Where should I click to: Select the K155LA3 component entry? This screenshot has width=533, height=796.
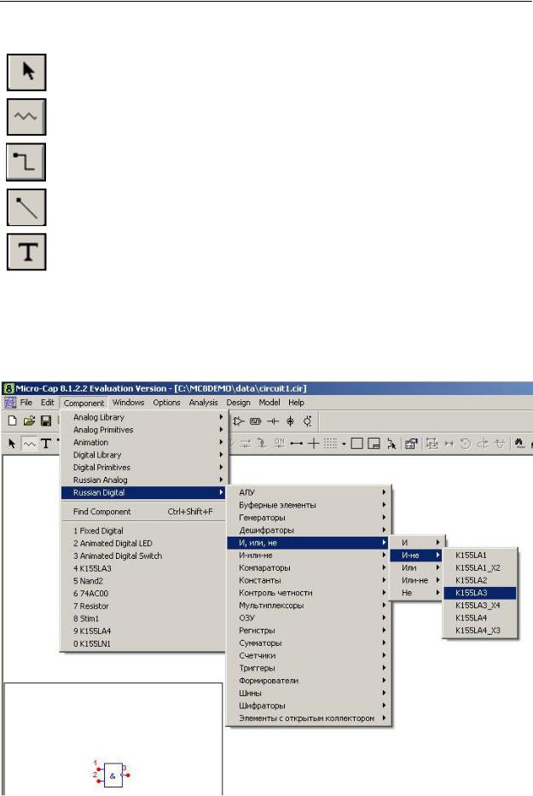pyautogui.click(x=479, y=593)
